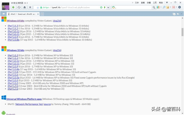This screenshot has height=115, width=184.
Task: Expand the arrow next to extensions icon
Action: tap(161, 7)
